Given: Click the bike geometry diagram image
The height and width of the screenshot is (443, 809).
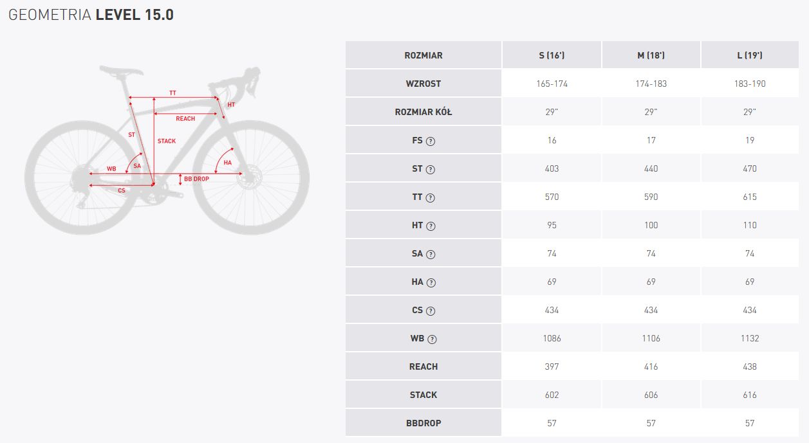Looking at the screenshot, I should tap(168, 149).
